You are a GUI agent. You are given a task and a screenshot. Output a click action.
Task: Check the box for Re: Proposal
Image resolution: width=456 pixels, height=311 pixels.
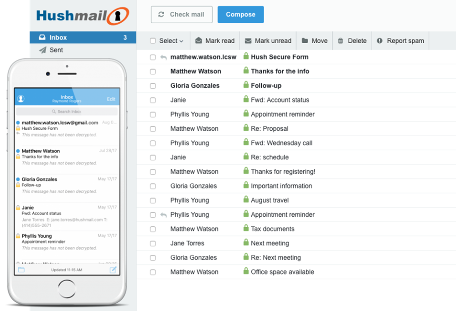click(x=153, y=129)
